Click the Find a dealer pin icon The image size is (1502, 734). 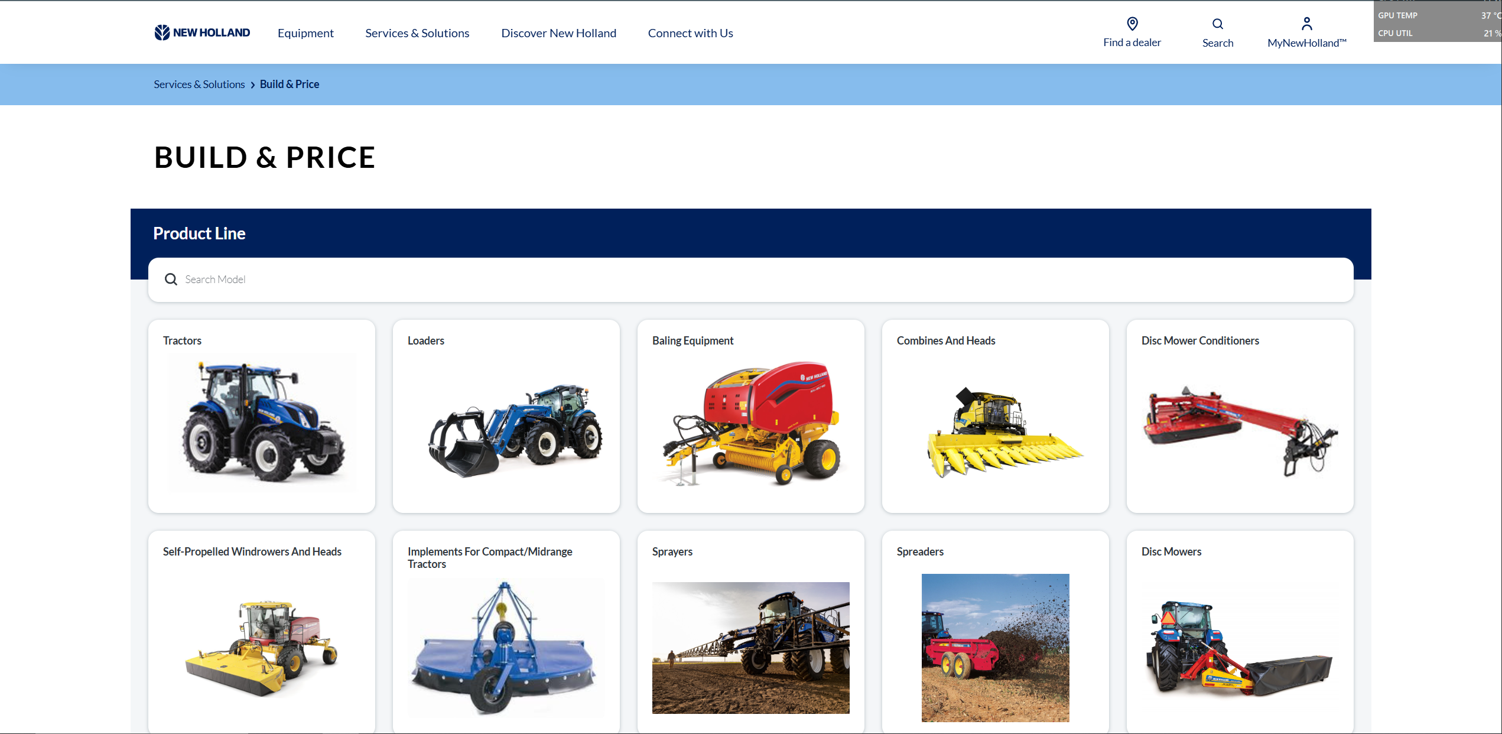(x=1132, y=24)
